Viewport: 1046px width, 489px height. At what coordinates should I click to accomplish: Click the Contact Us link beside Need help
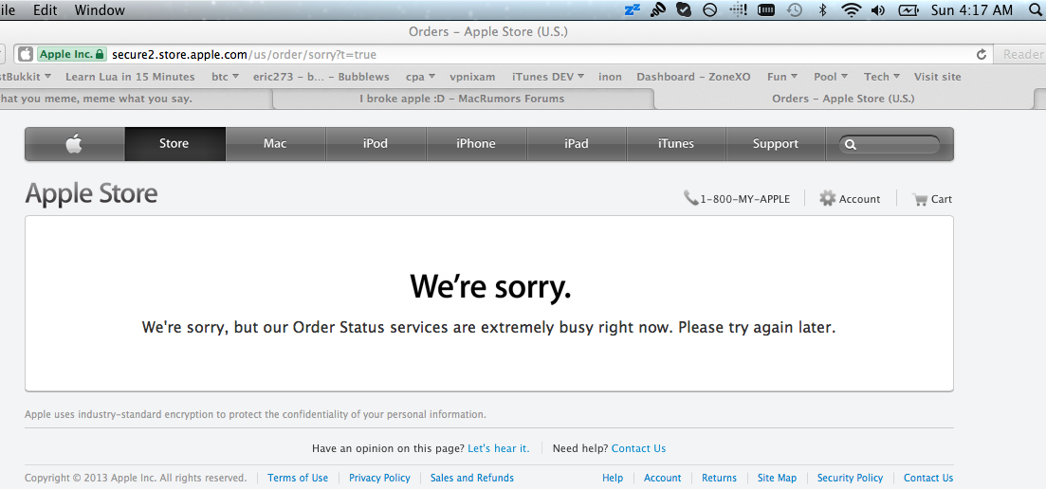click(638, 448)
